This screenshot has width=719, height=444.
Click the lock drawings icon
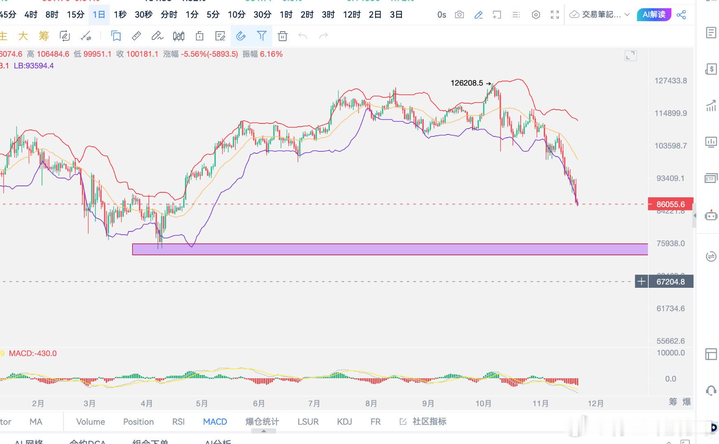coord(199,36)
